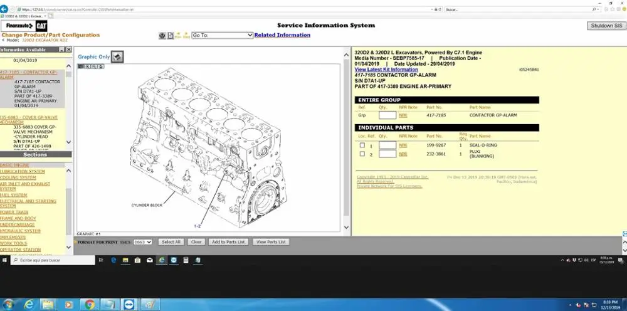This screenshot has height=311, width=627.
Task: Select the 320D2 & 320D2 L Excava browser tab
Action: [23, 16]
